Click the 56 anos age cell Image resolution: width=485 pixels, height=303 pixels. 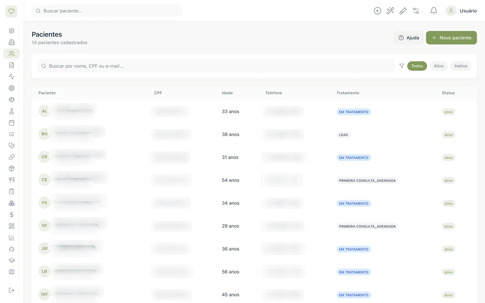[x=230, y=272]
